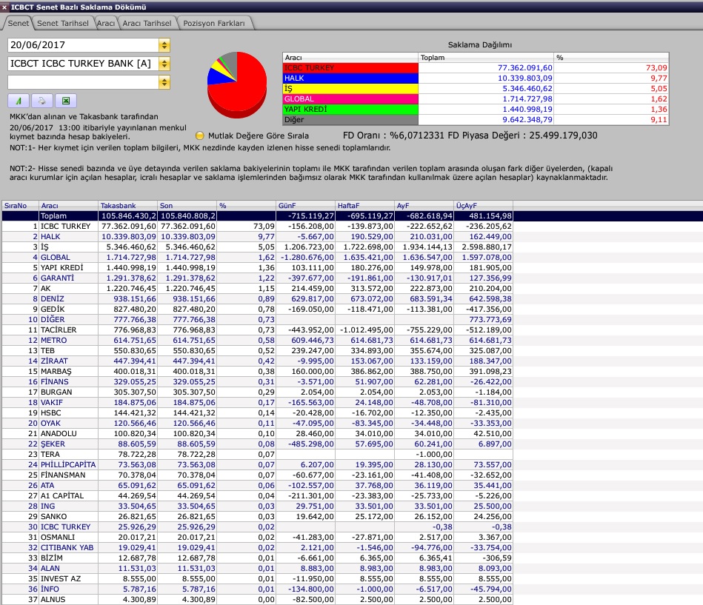Sort by the GünF column header
The height and width of the screenshot is (605, 703).
coord(305,206)
